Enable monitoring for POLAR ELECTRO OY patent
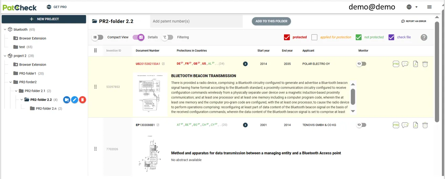The width and height of the screenshot is (445, 179). (x=362, y=64)
